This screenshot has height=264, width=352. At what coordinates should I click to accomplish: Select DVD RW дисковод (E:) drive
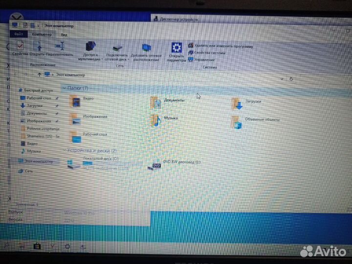(174, 165)
